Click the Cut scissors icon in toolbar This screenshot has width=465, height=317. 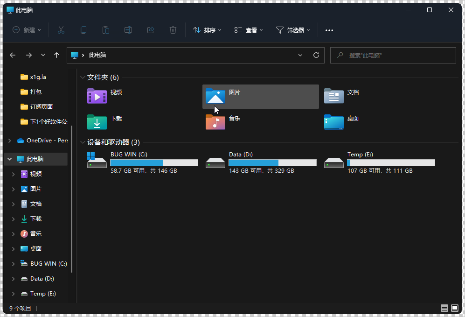coord(61,30)
